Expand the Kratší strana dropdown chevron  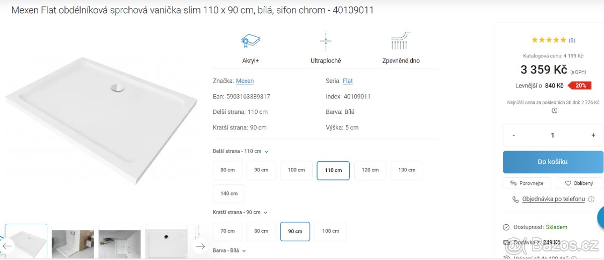265,213
